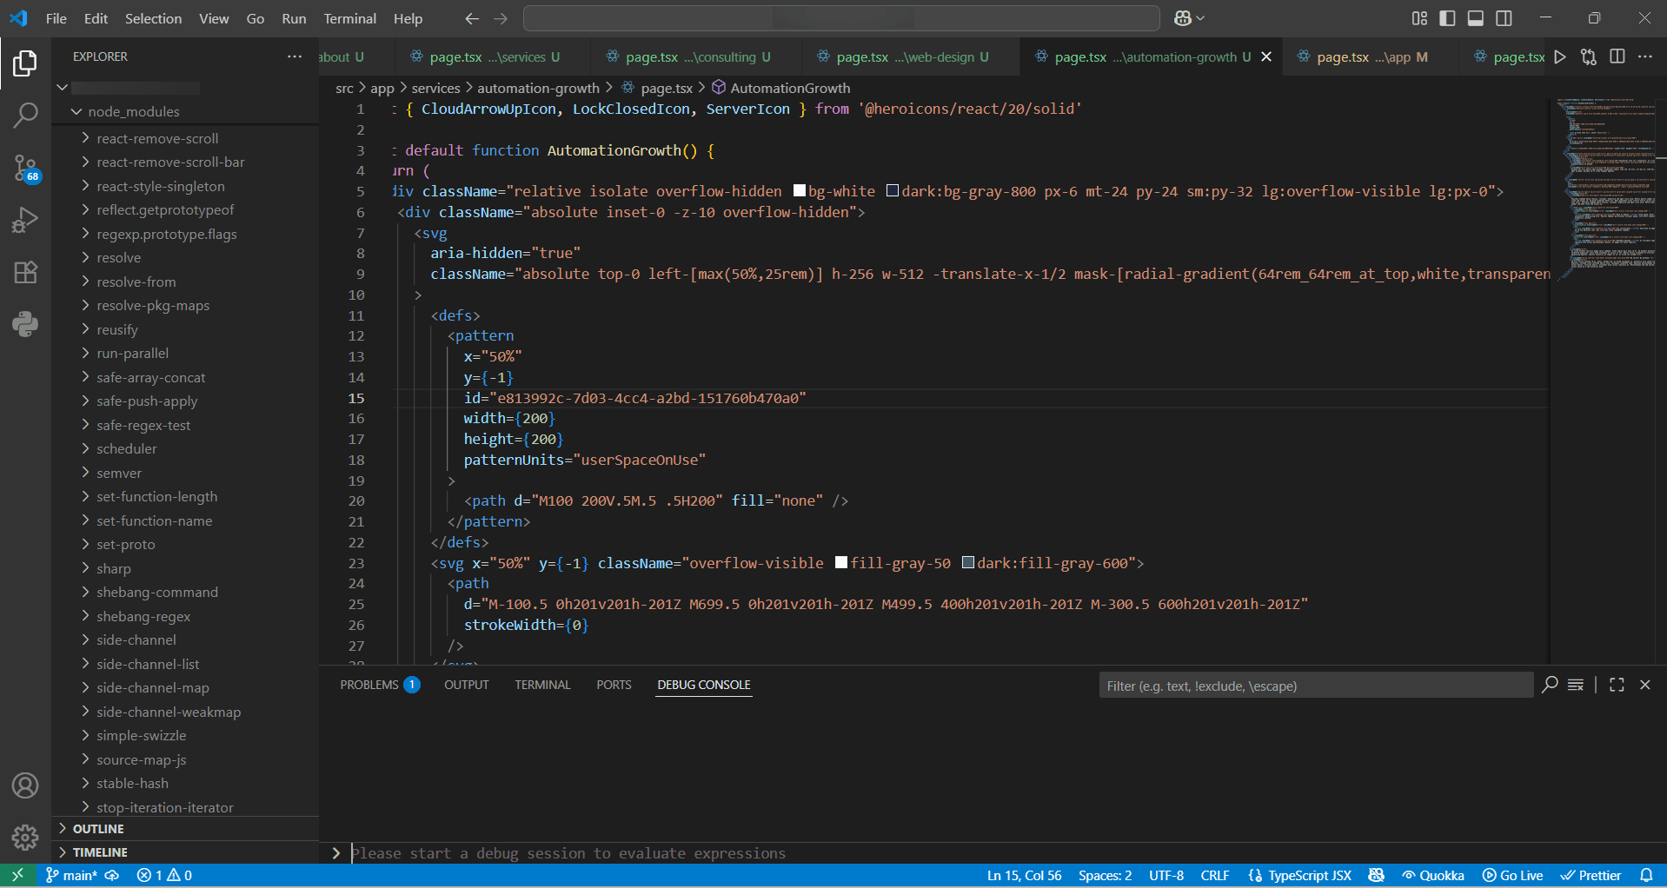Click the TypeScript JSX language mode
Screen dimensions: 1667x888
coord(1309,875)
